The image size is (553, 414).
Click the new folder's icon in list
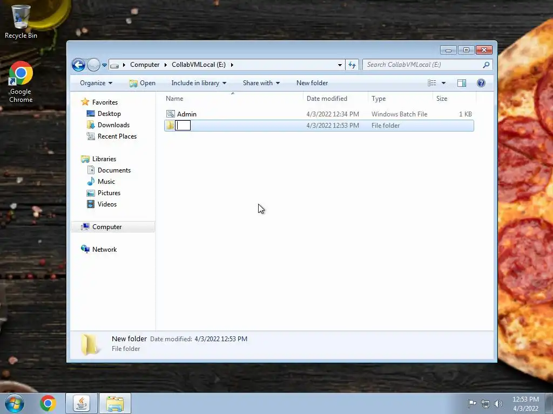click(170, 125)
